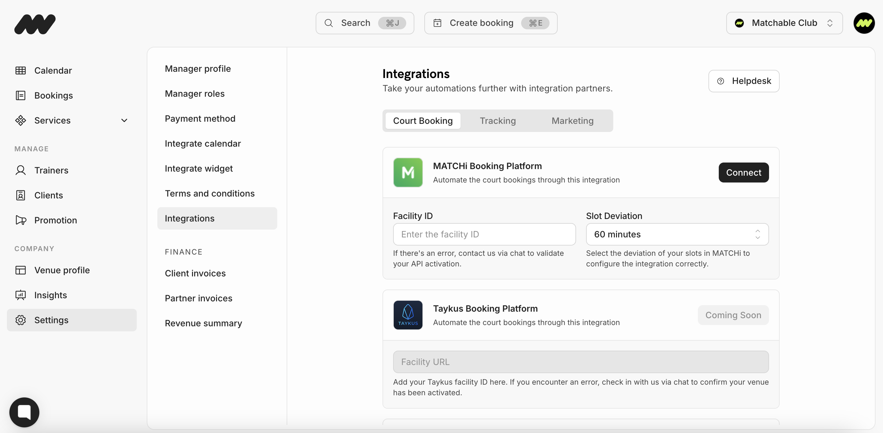Switch to the Marketing tab
Screen dimensions: 883x433
[x=572, y=121]
